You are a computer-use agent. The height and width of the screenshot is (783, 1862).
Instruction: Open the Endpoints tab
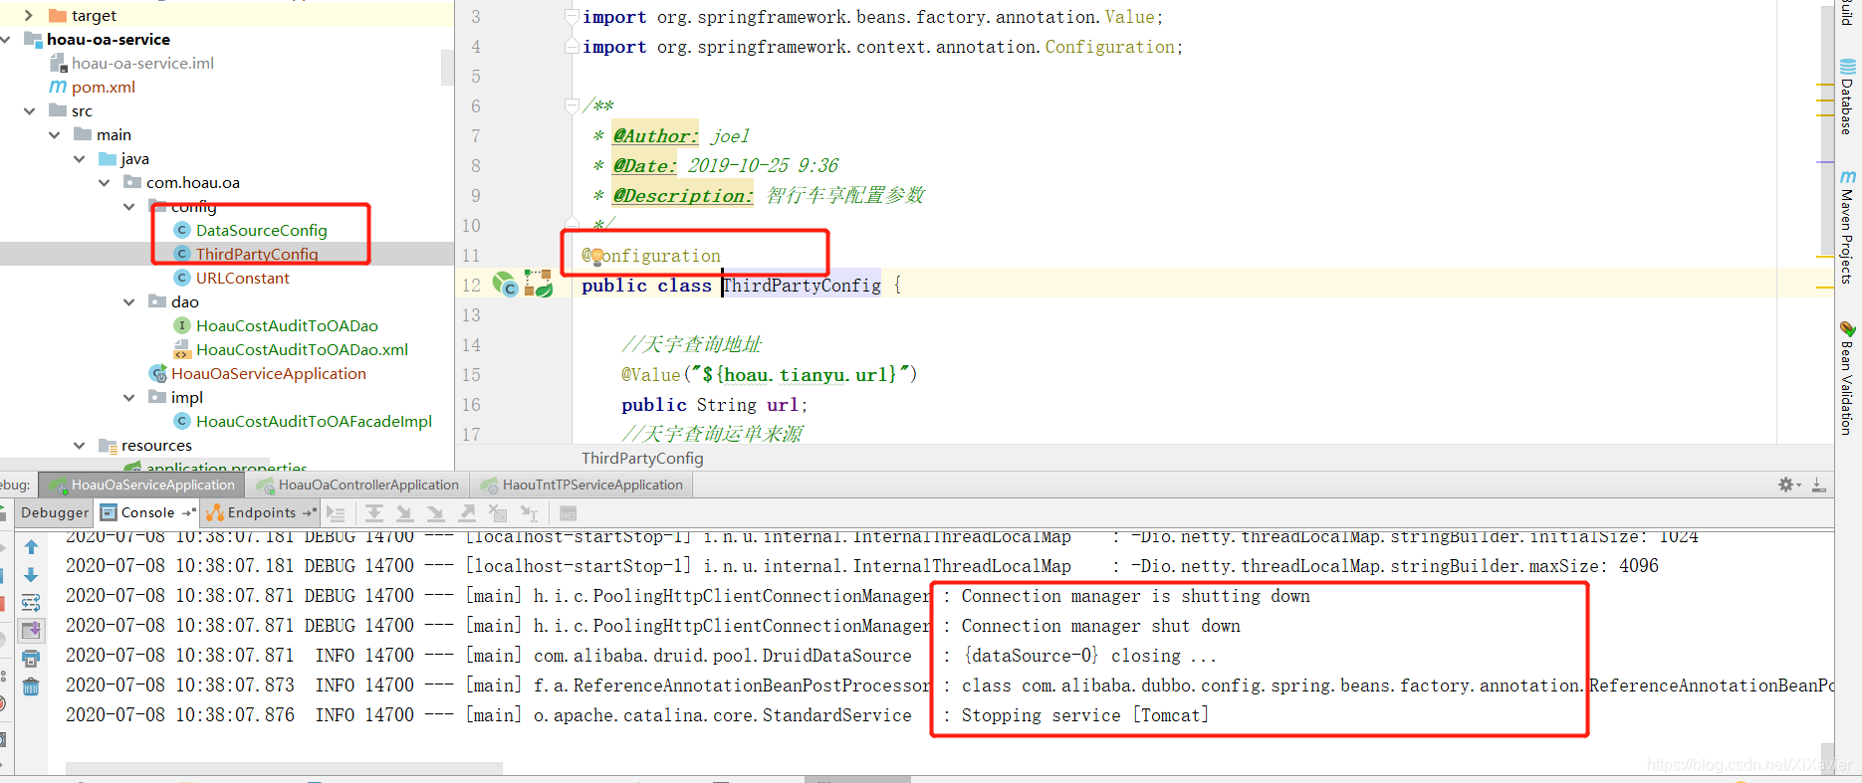(261, 513)
